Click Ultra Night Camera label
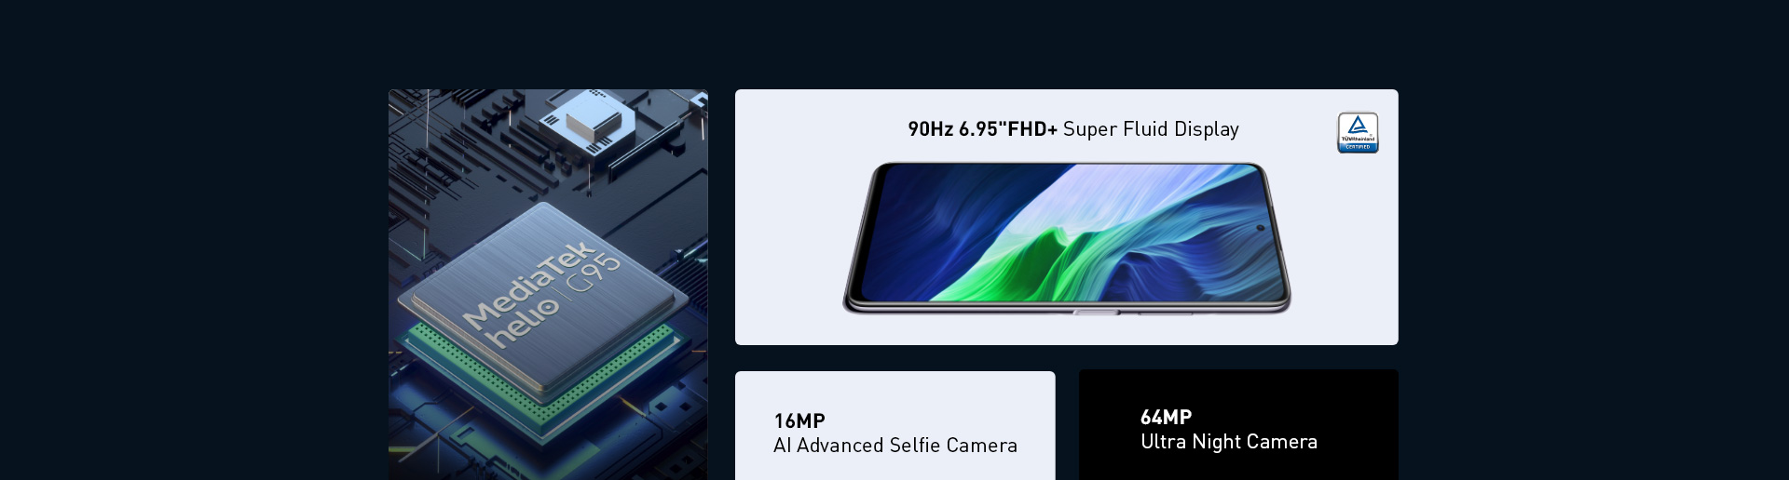Viewport: 1789px width, 480px height. click(x=1229, y=442)
